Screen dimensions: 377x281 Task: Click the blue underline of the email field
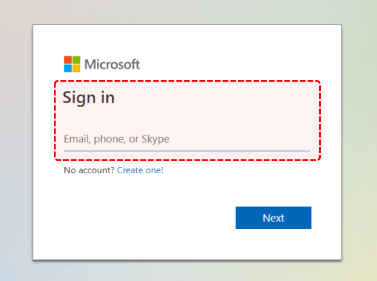click(187, 151)
